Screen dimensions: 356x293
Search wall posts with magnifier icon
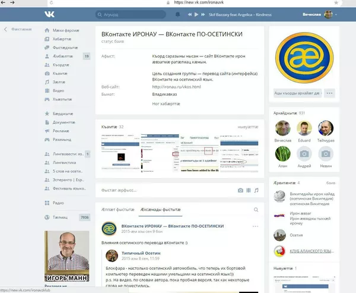[256, 210]
